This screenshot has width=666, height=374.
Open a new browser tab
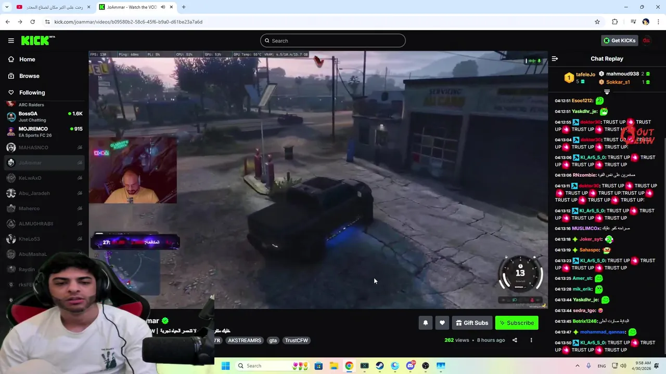[184, 7]
